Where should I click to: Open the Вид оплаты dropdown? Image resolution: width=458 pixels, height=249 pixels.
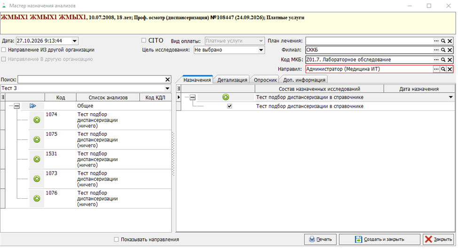click(x=261, y=41)
